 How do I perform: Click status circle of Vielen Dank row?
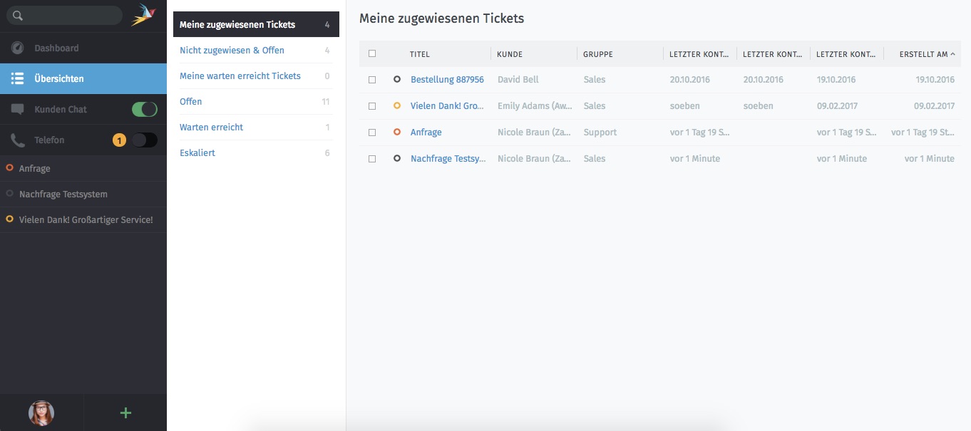[397, 105]
